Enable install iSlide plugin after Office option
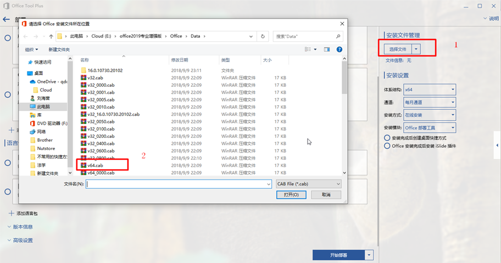The image size is (501, 263). pyautogui.click(x=387, y=146)
